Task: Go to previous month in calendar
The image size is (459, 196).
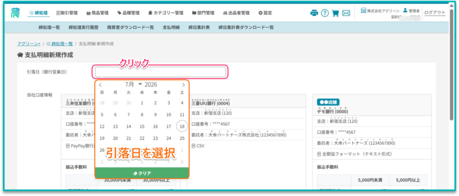Action: tap(100, 85)
